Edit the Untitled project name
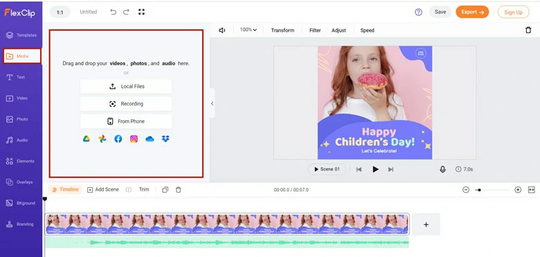The width and height of the screenshot is (540, 257). coord(89,12)
